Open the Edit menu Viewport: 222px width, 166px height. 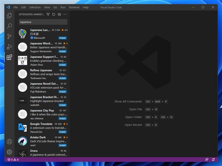[24, 7]
